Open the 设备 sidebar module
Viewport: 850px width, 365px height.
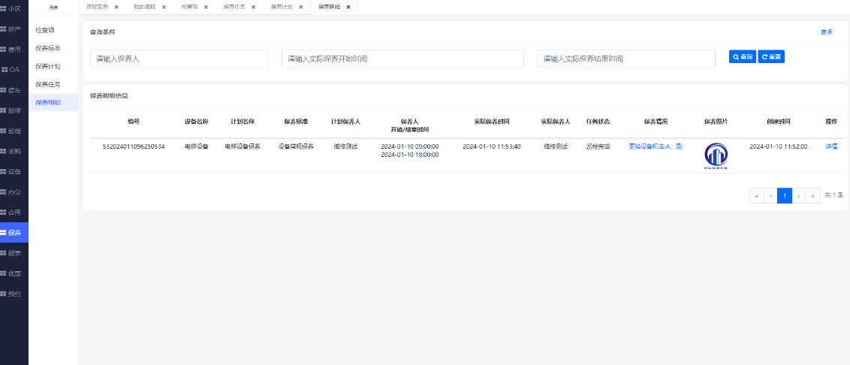click(x=14, y=171)
